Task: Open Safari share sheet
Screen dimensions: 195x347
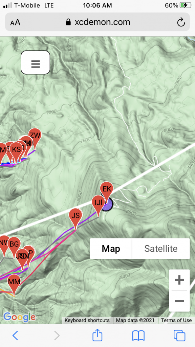Action: 97,335
